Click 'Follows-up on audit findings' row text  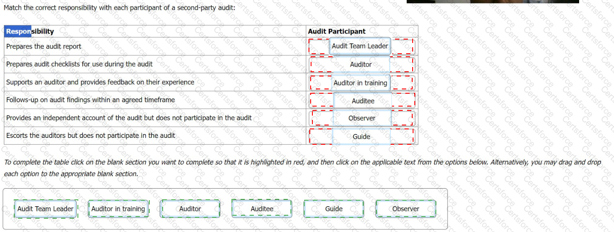tap(90, 100)
